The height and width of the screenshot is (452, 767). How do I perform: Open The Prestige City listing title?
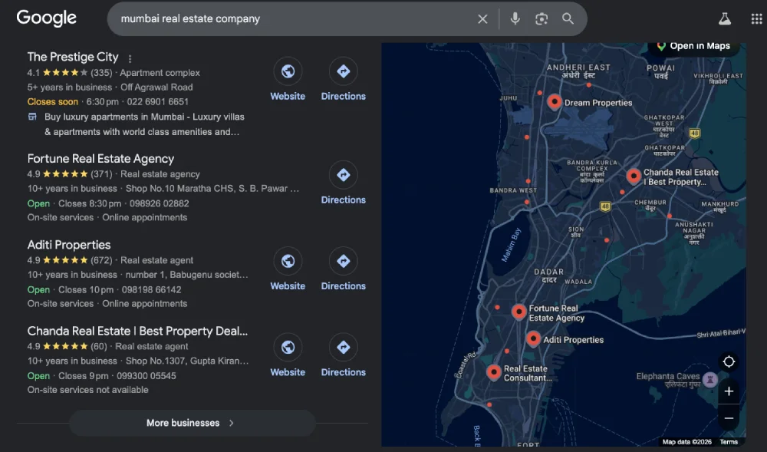(x=73, y=57)
